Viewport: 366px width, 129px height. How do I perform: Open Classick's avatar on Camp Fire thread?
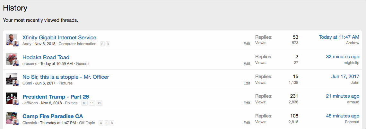point(12,118)
